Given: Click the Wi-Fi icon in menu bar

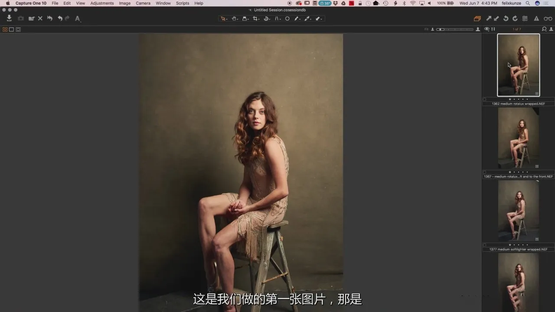Looking at the screenshot, I should pyautogui.click(x=413, y=3).
